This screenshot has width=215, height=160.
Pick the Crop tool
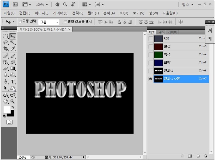point(5,49)
